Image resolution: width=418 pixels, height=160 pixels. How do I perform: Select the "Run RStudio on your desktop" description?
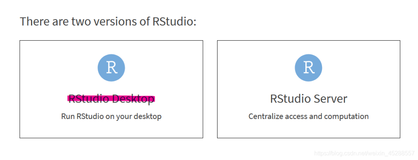coord(111,117)
